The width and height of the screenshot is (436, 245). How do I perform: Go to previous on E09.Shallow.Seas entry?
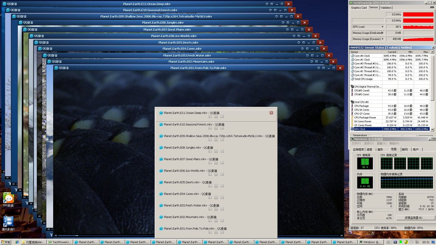click(x=210, y=140)
